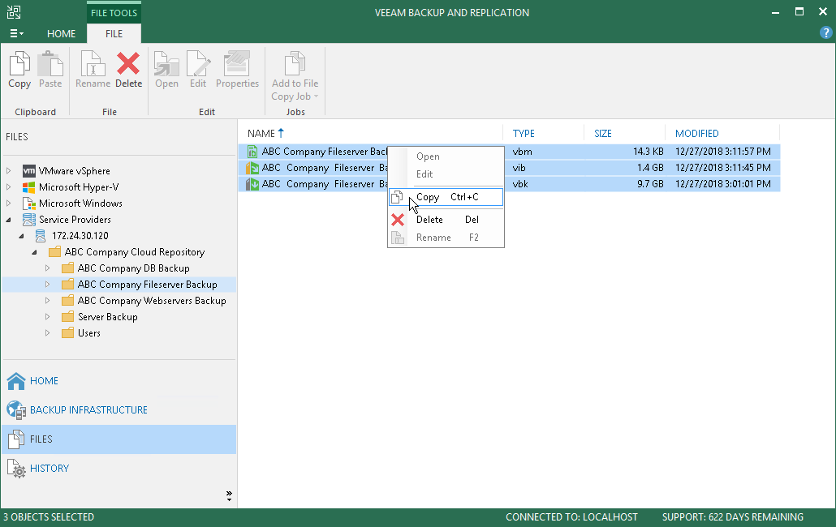The image size is (836, 527).
Task: Expand ABC Company Fileserver Backup folder
Action: click(x=47, y=285)
